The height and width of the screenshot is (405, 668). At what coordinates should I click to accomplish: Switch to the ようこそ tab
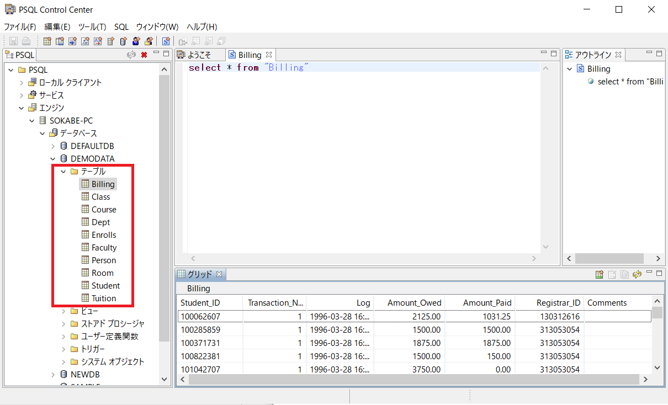pyautogui.click(x=199, y=55)
